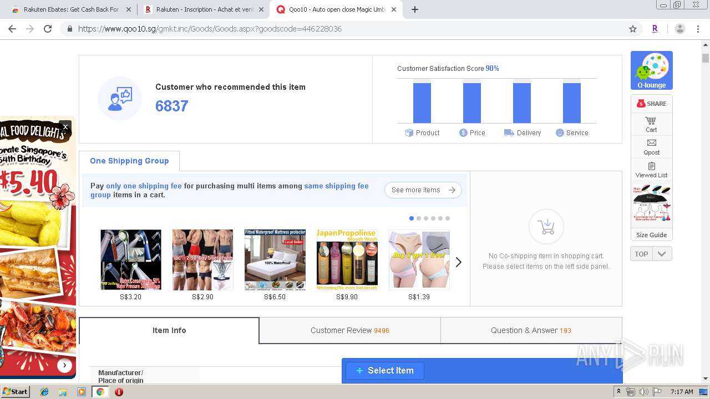Select fourth carousel pagination dot
710x399 pixels.
coord(433,218)
